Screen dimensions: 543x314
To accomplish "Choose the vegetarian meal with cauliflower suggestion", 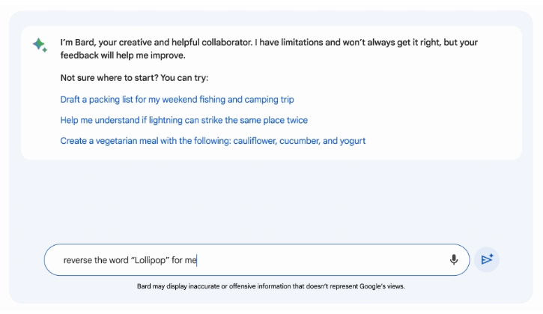I will (213, 141).
